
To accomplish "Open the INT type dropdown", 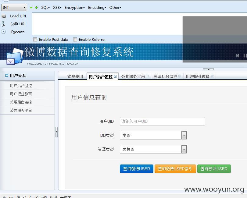I will pyautogui.click(x=14, y=8).
